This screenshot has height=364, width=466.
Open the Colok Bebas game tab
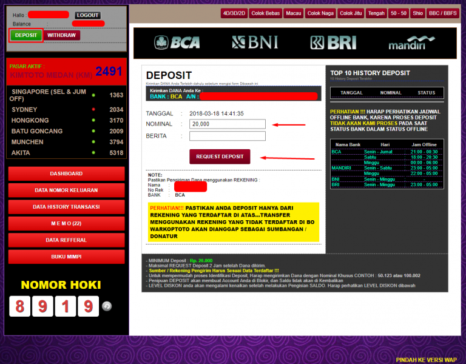click(x=265, y=13)
